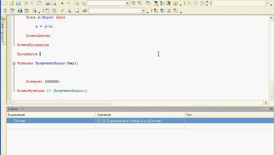Click on the Пока А<Порог Цикл line
Viewport: 275px width, 155px height.
46,17
